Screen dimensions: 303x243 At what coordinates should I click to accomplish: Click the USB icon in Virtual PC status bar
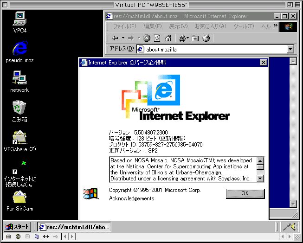click(56, 237)
